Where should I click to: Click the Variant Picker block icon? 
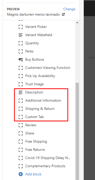21,27
